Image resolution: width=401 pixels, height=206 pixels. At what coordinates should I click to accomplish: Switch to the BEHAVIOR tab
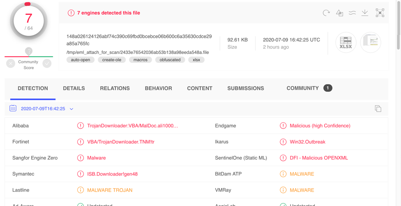click(158, 88)
